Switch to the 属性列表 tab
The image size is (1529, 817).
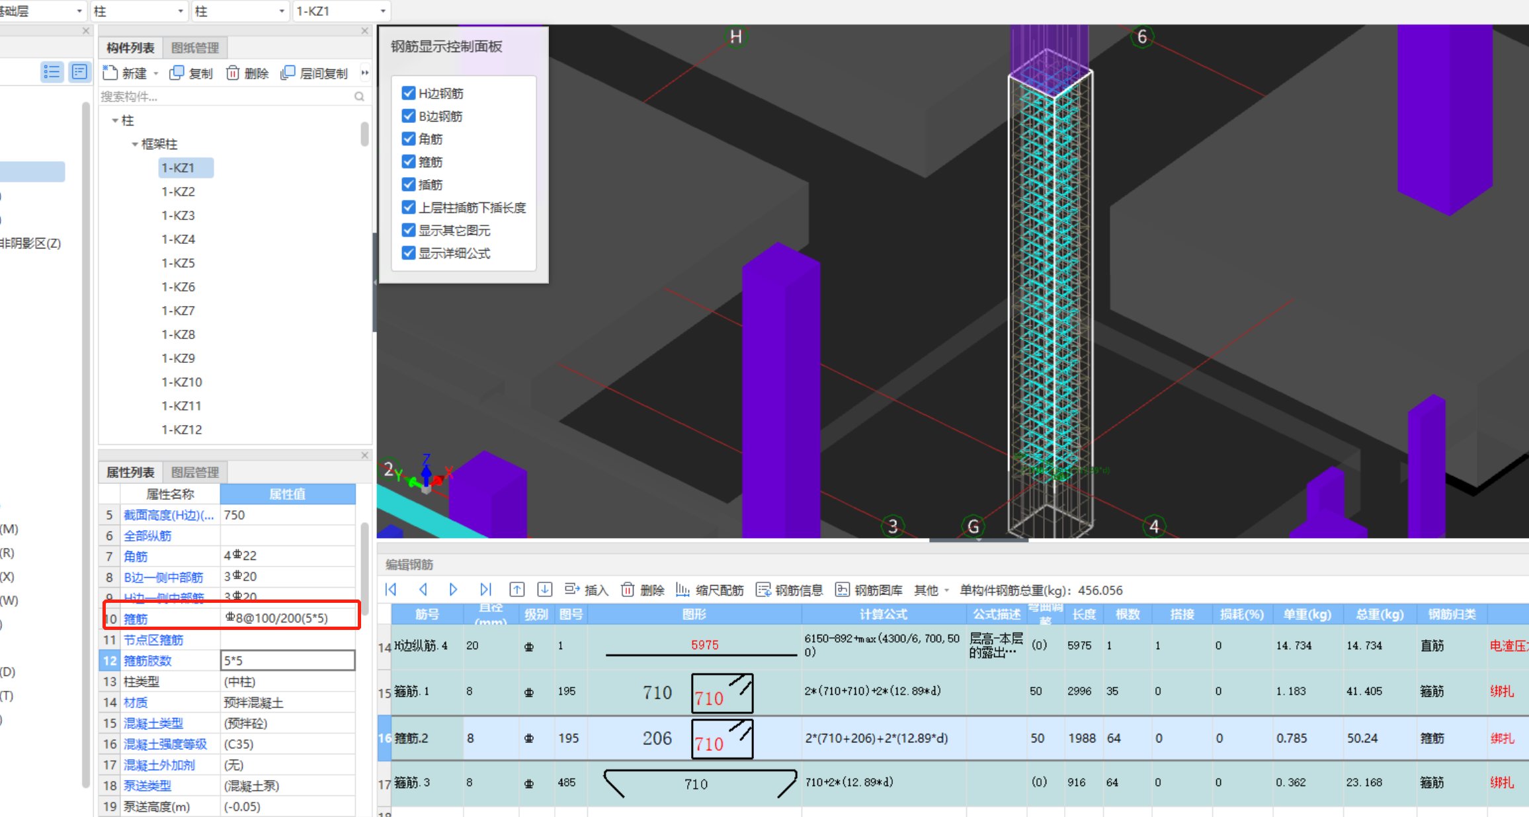130,472
